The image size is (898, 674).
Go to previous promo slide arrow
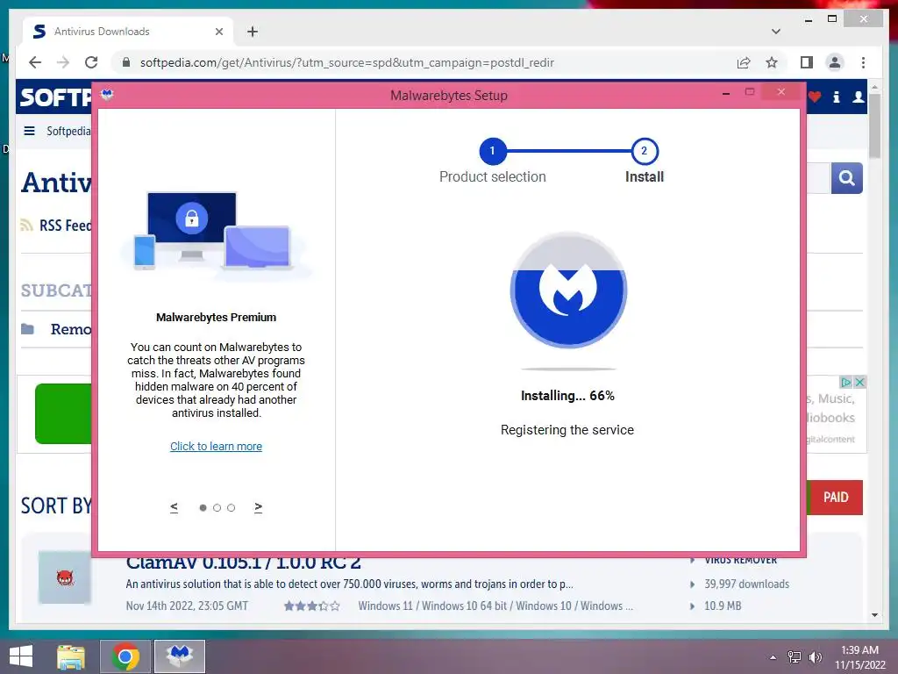(175, 507)
